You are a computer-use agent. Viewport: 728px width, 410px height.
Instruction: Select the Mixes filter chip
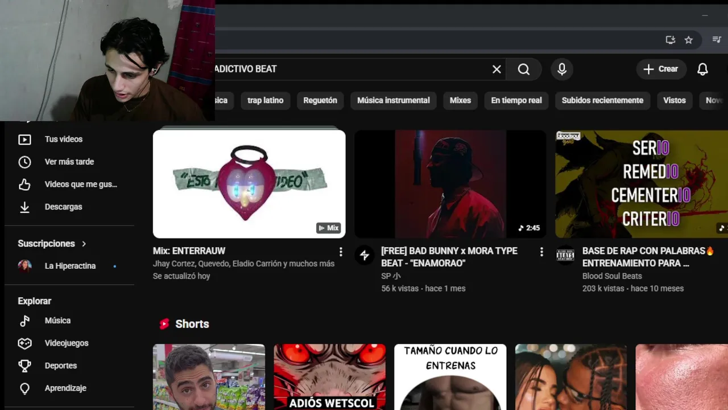click(x=460, y=100)
